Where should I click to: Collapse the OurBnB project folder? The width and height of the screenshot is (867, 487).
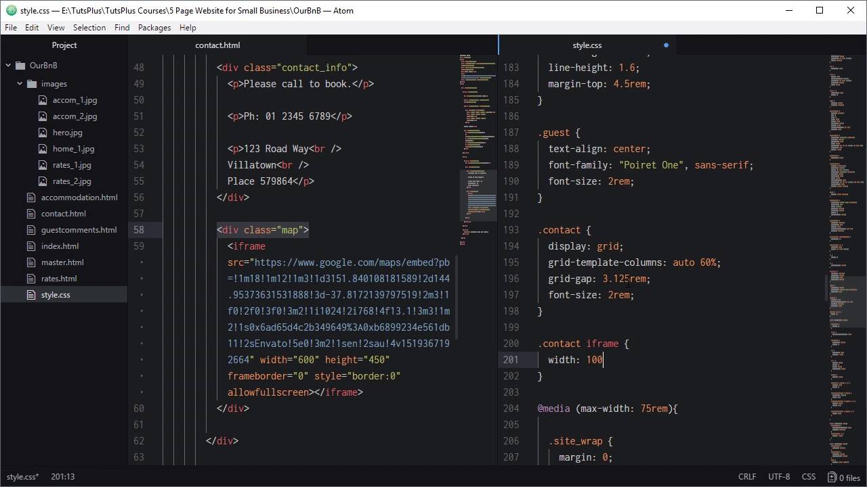pyautogui.click(x=8, y=66)
